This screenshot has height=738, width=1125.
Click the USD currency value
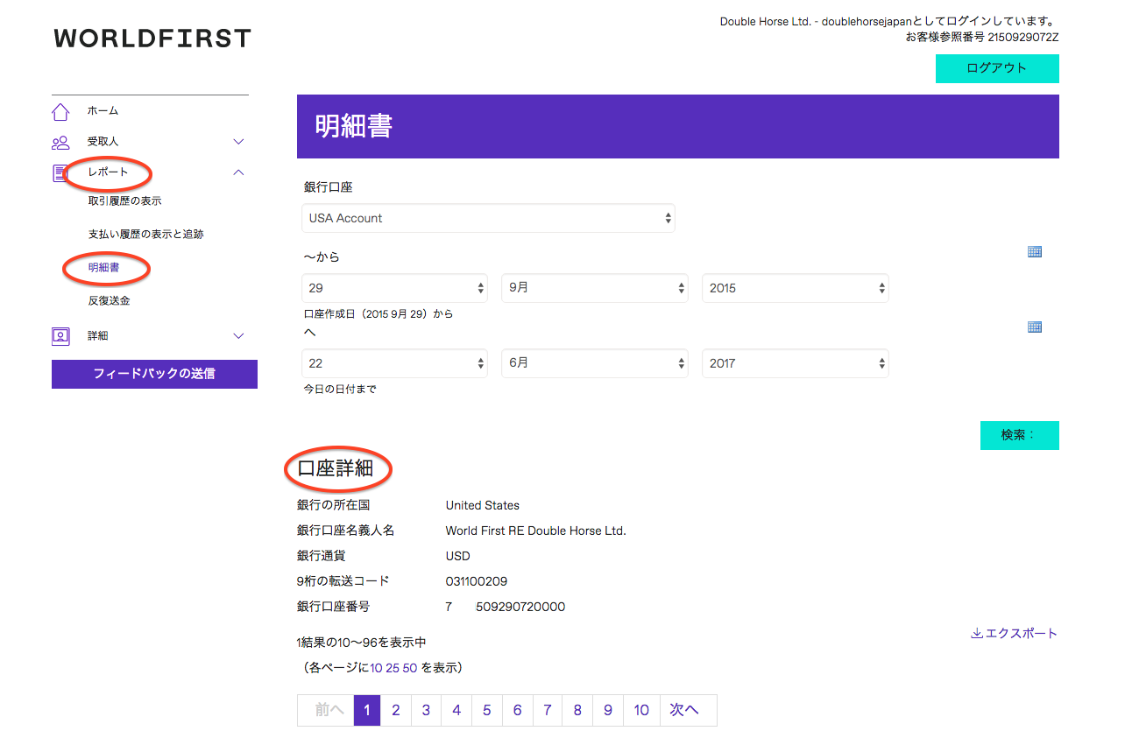[x=458, y=556]
